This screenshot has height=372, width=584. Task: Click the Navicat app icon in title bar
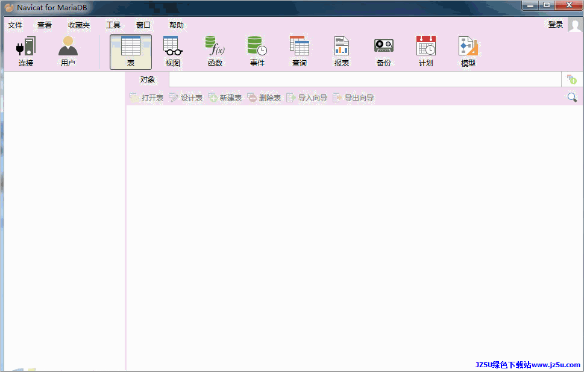(9, 7)
